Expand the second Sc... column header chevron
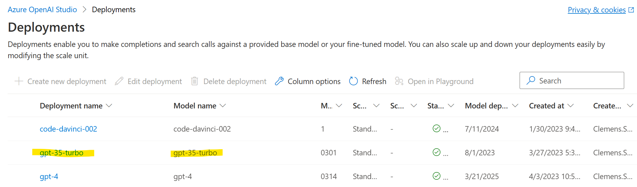This screenshot has width=637, height=187. (414, 106)
